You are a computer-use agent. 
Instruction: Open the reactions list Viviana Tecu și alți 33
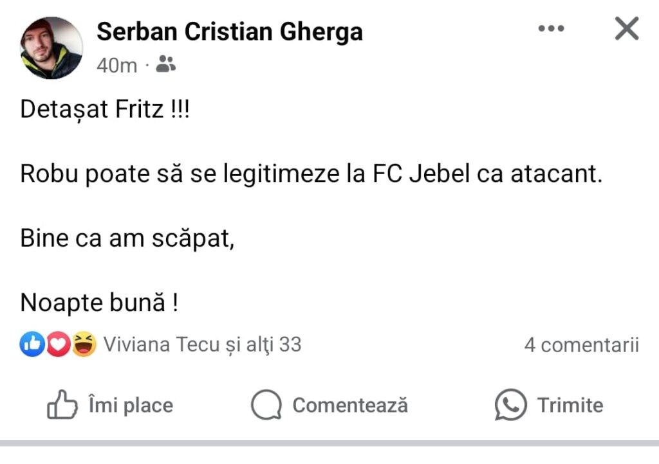click(x=202, y=345)
